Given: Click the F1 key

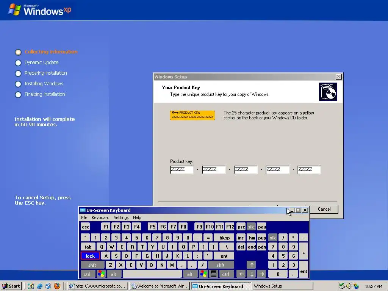Looking at the screenshot, I should (x=106, y=227).
